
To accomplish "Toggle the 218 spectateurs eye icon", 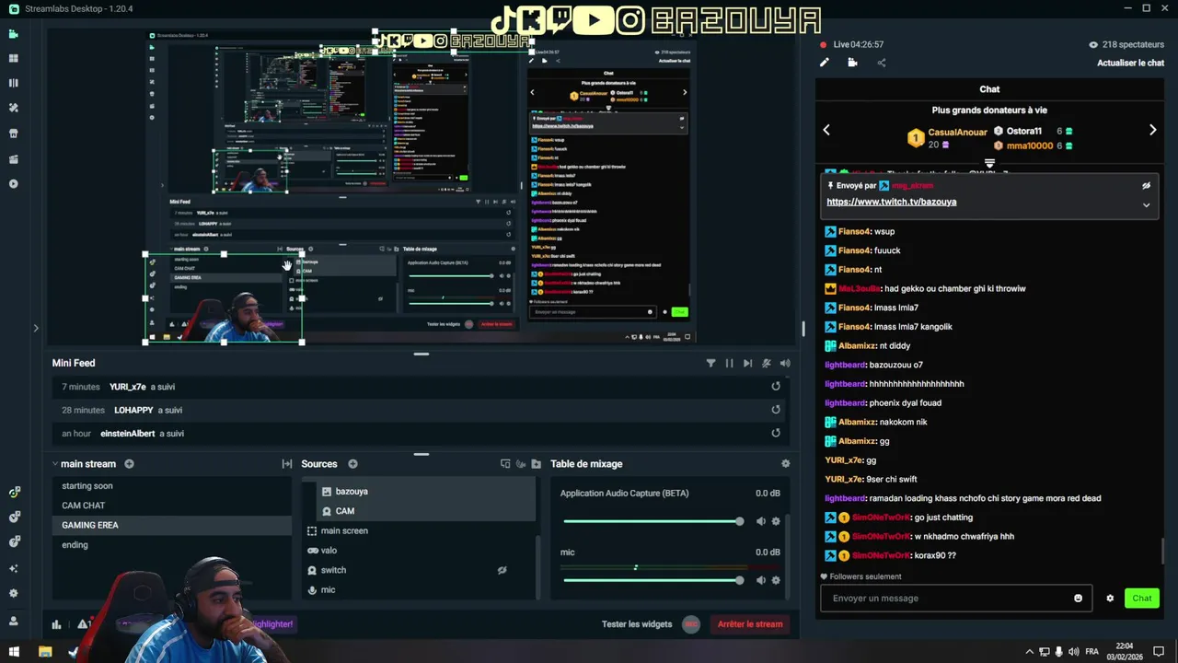I will (1093, 44).
